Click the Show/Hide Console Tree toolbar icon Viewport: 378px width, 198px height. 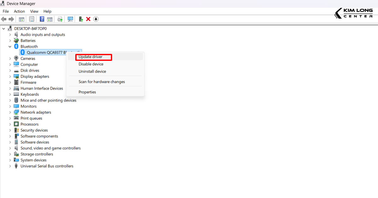pos(21,19)
